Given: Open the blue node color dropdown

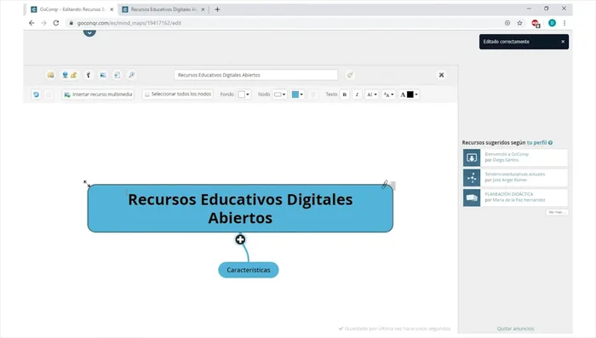Looking at the screenshot, I should point(297,95).
